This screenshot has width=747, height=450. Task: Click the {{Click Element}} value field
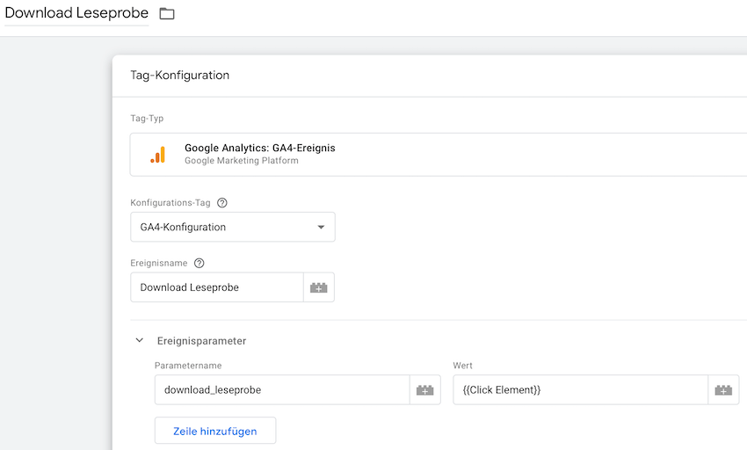pyautogui.click(x=580, y=390)
